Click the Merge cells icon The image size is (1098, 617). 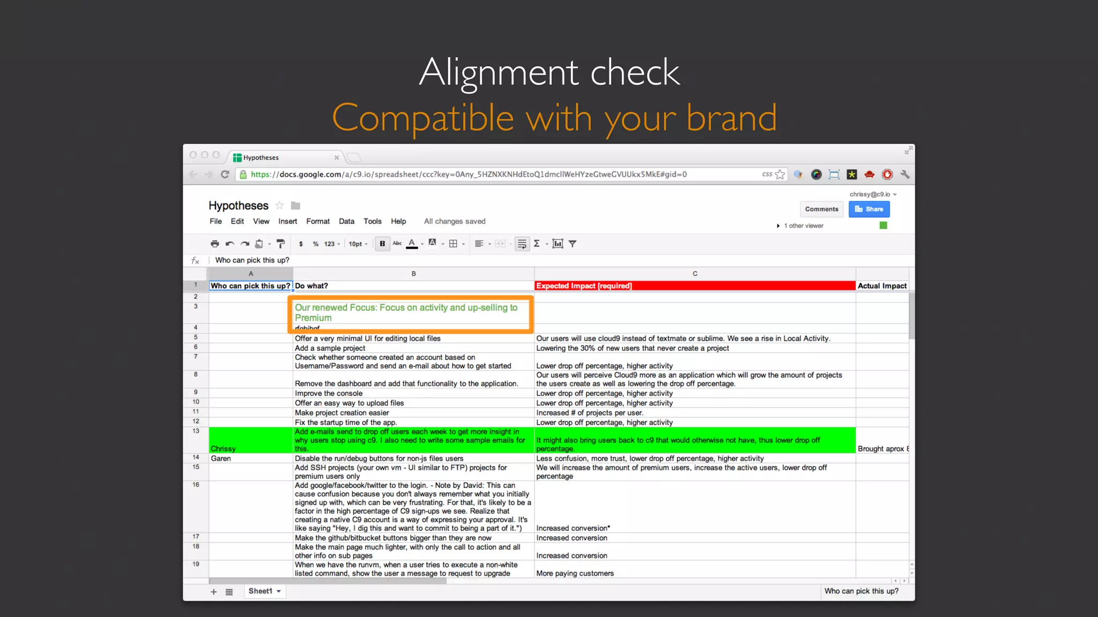click(500, 244)
